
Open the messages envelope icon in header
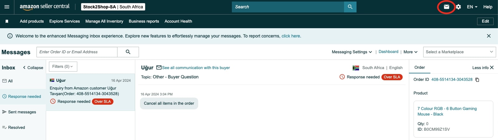click(447, 7)
